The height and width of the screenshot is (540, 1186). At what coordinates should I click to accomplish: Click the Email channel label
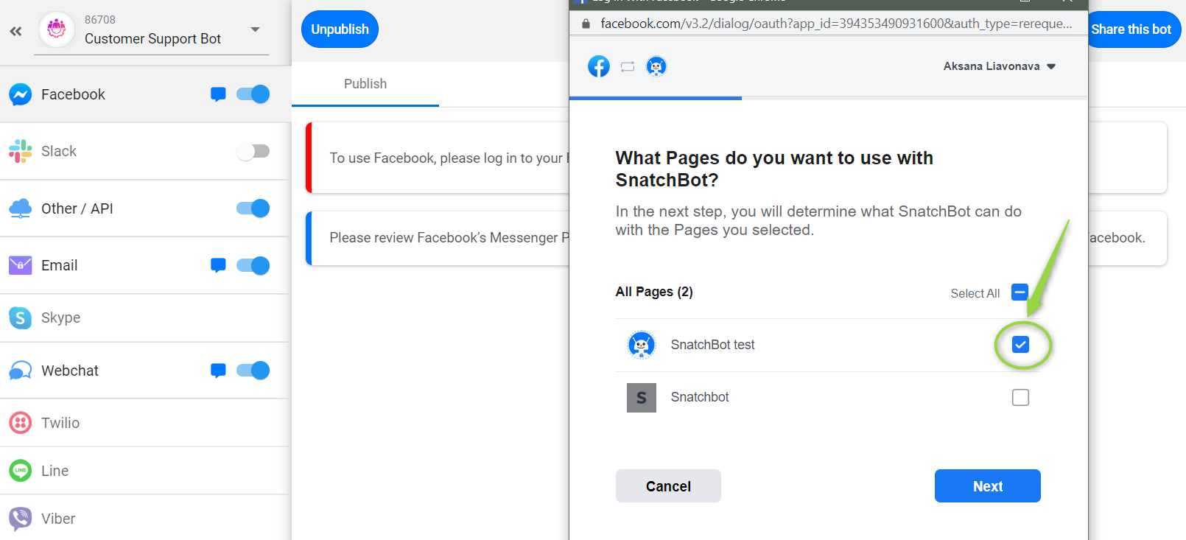point(60,265)
